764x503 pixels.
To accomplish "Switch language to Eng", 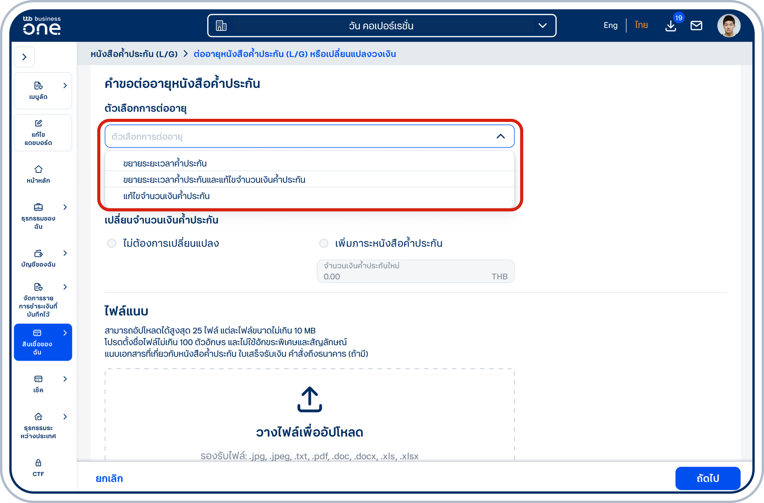I will (x=610, y=25).
